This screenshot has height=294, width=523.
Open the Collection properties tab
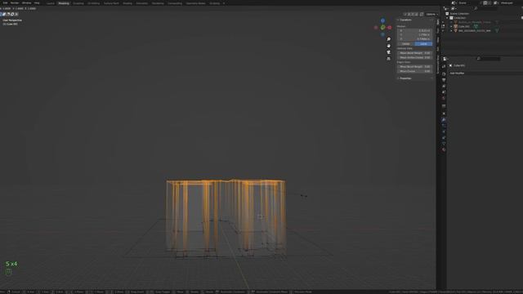point(444,105)
